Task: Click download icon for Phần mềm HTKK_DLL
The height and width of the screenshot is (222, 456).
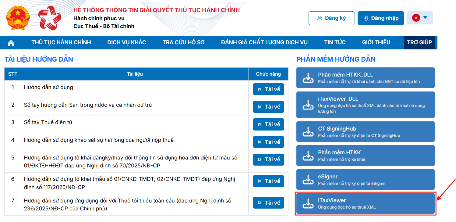Action: 308,78
